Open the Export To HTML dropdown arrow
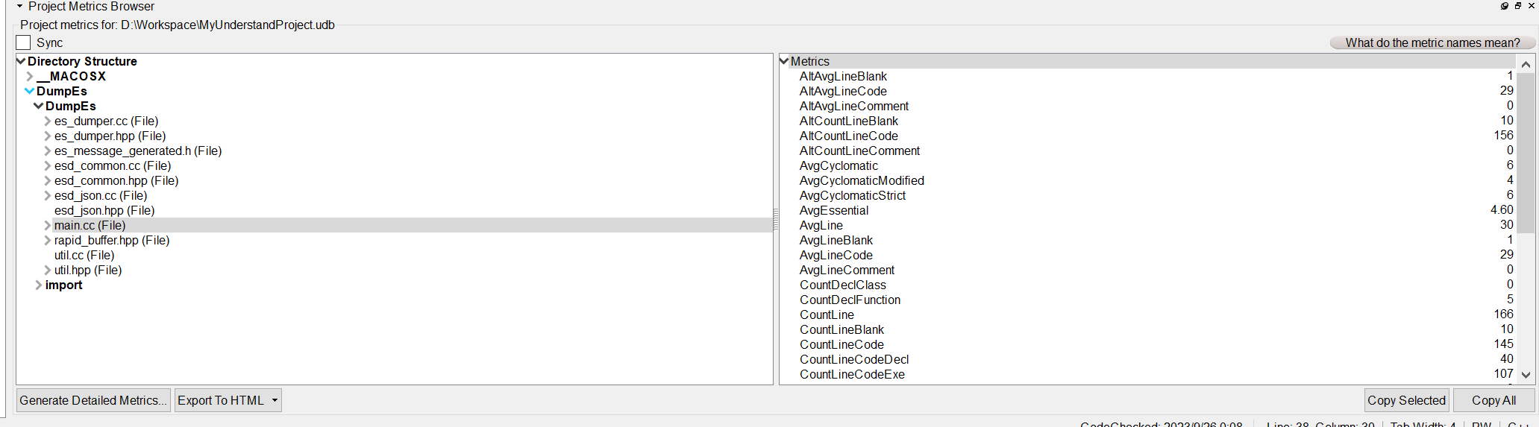Screen dimensions: 1539x427 (275, 401)
